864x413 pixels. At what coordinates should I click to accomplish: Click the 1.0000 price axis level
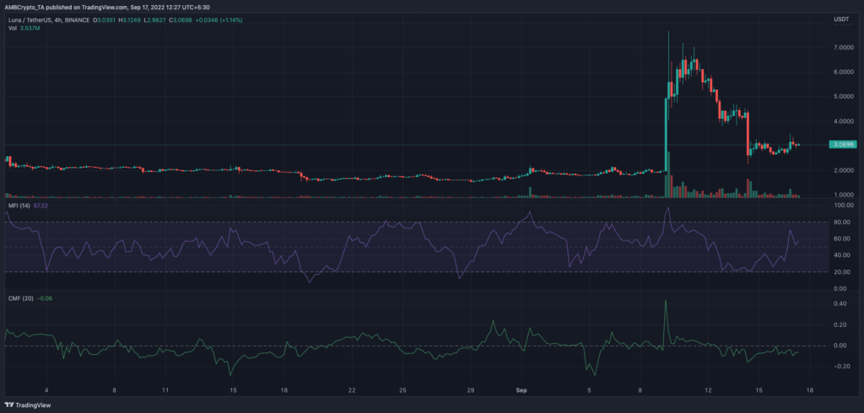click(x=843, y=195)
